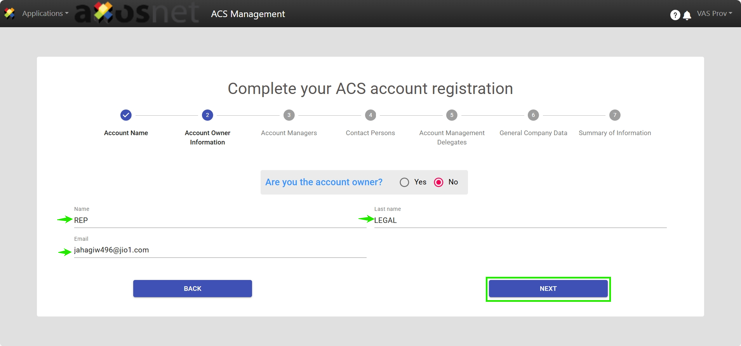Click the step 6 General Company Data circle
The width and height of the screenshot is (741, 346).
[x=533, y=115]
